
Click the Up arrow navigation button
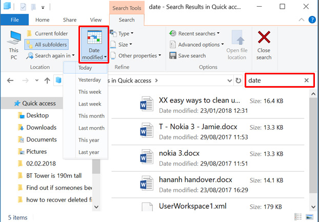pyautogui.click(x=47, y=80)
